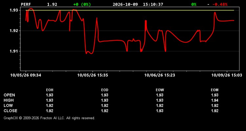The height and width of the screenshot is (131, 246).
Task: Click the GraphCIX copyright notice text
Action: 49,118
